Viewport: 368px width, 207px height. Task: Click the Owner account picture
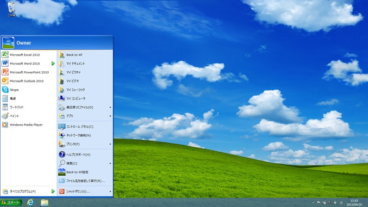click(x=8, y=43)
